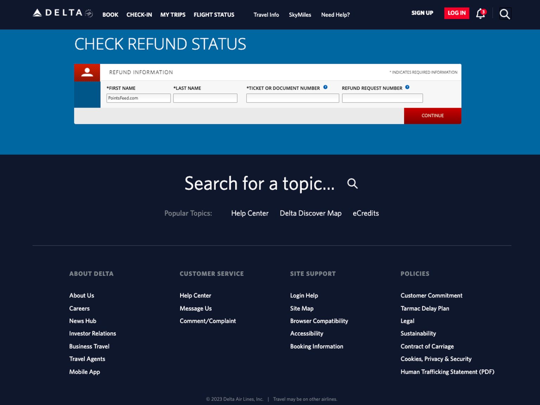Image resolution: width=540 pixels, height=405 pixels.
Task: Open the Delta Discover Map link
Action: 310,213
